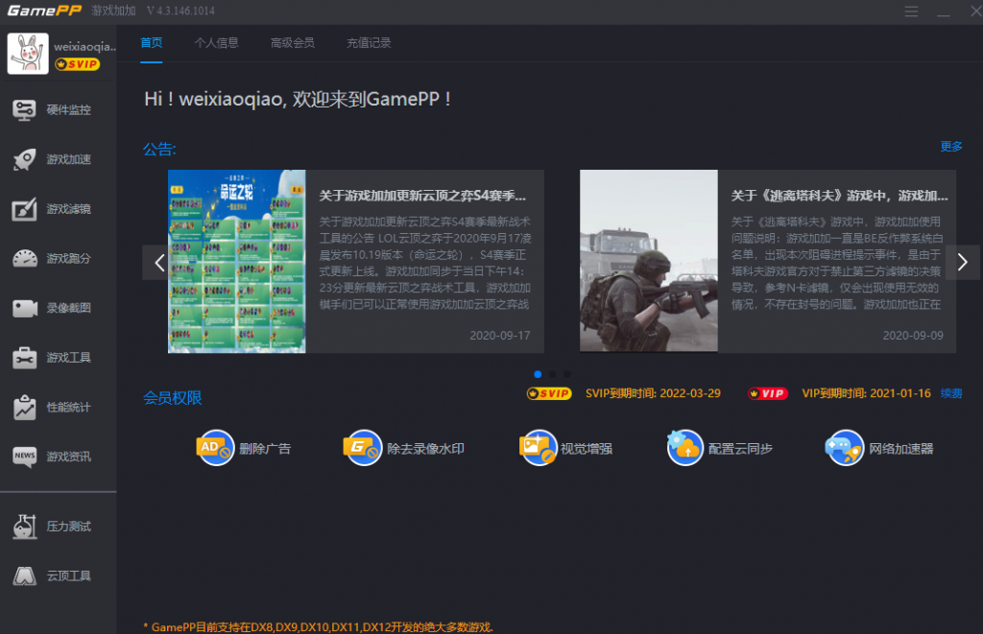Click the 视觉增强 picture icon
Image resolution: width=983 pixels, height=634 pixels.
tap(538, 448)
